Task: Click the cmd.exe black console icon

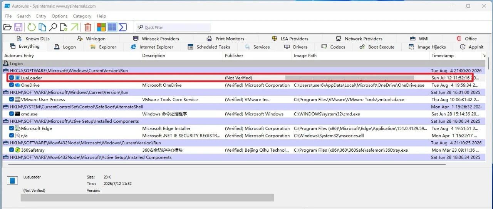Action: point(17,114)
